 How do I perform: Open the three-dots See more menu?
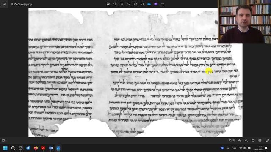pos(163,4)
